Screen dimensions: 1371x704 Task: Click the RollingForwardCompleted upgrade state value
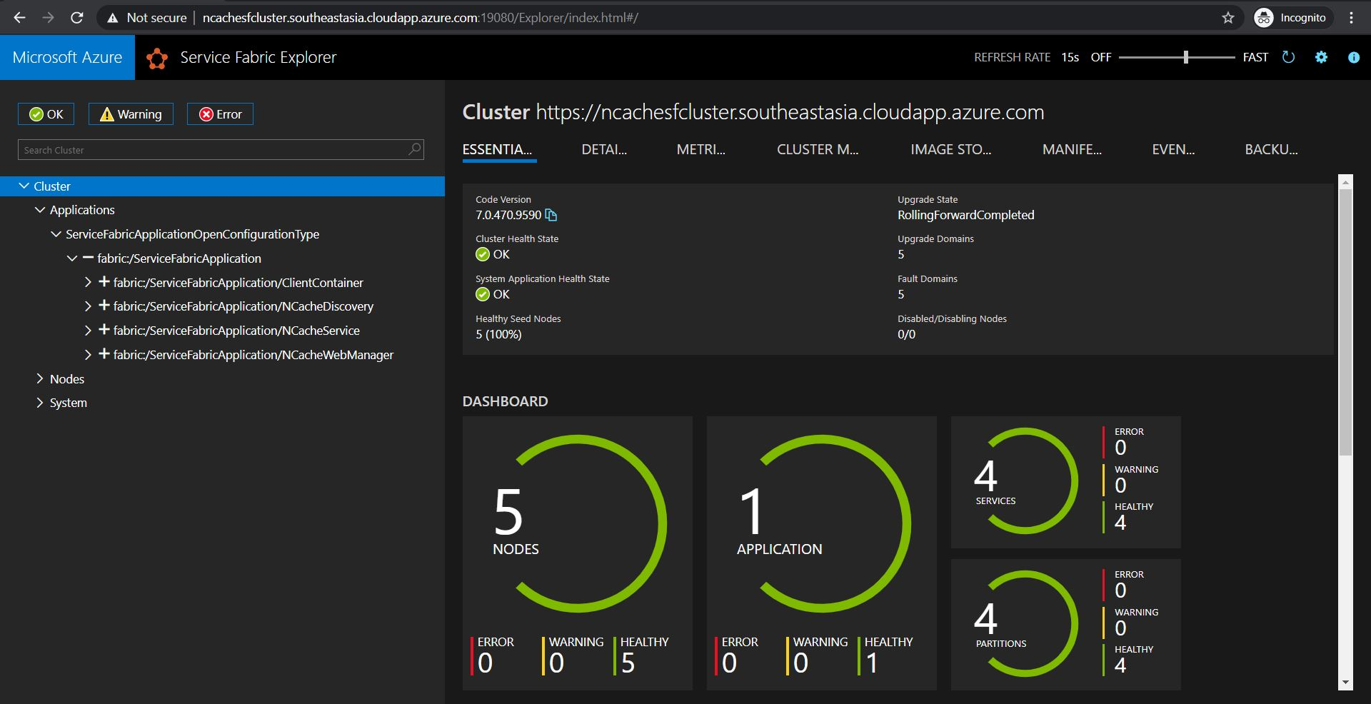click(x=966, y=215)
